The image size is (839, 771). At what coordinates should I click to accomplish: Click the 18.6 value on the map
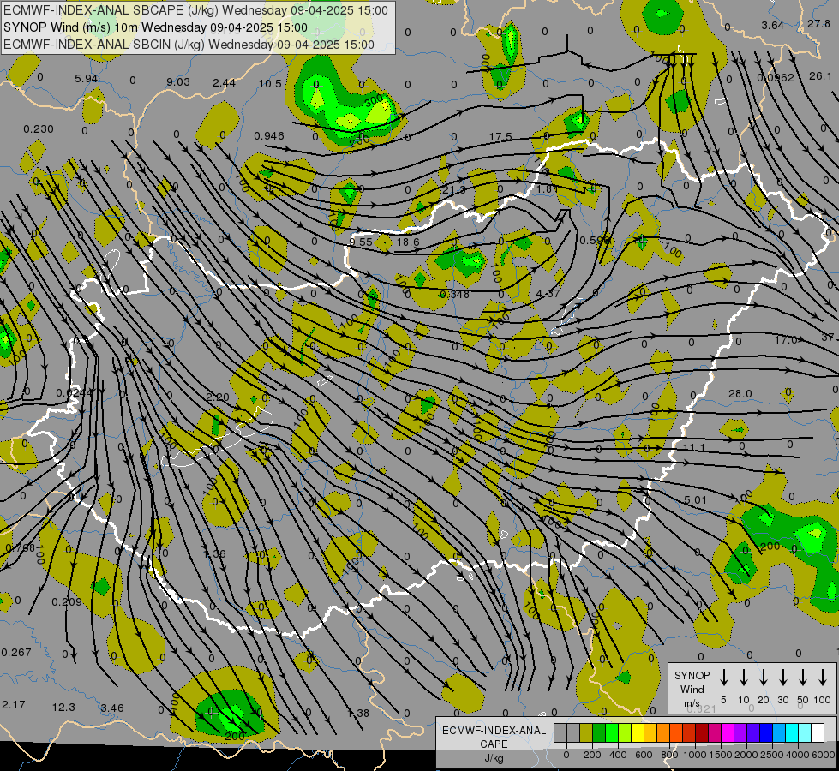tap(408, 242)
